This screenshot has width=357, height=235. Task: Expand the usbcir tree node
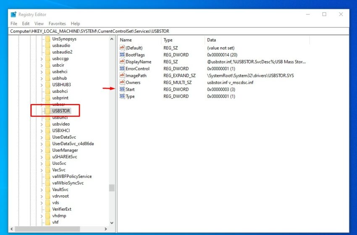pos(42,65)
